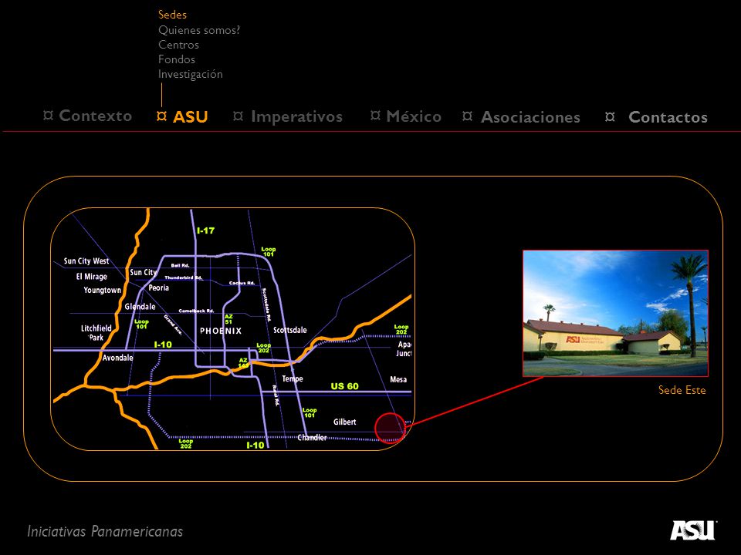Viewport: 741px width, 555px height.
Task: Click the Iniciativas Panamericanas footer text
Action: tap(105, 531)
